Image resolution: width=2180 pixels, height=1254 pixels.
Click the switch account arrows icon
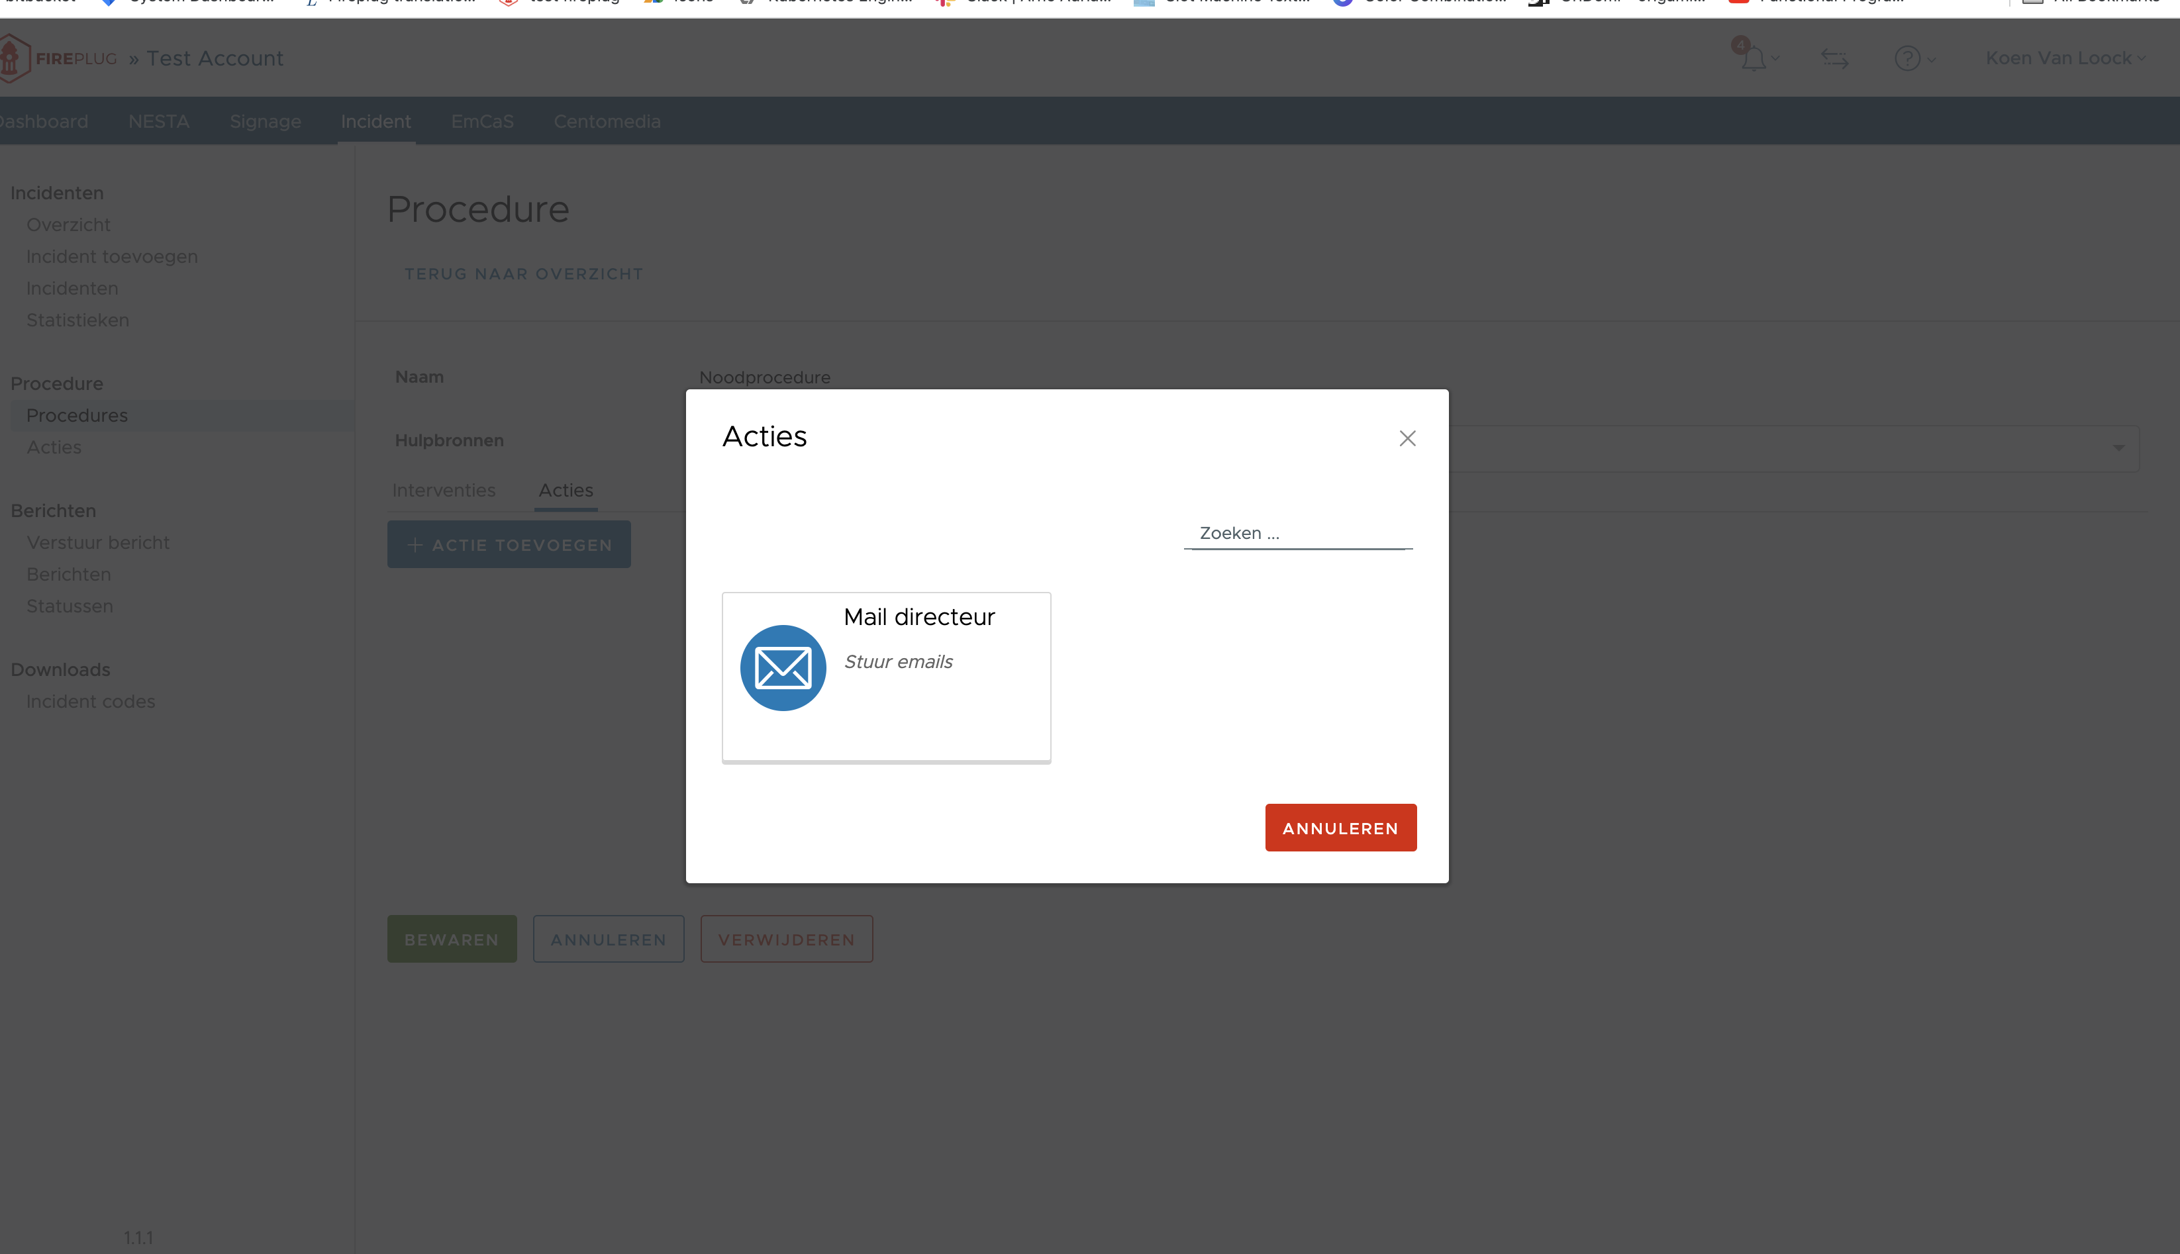click(x=1834, y=58)
